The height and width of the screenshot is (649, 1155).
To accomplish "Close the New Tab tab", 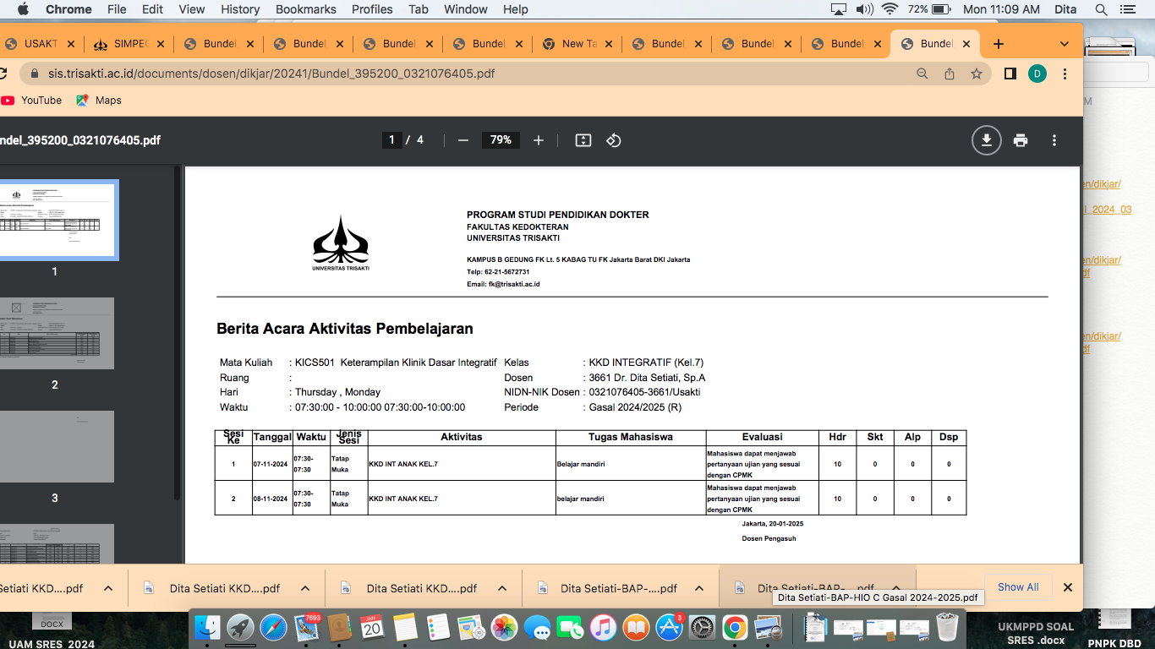I will [x=608, y=44].
